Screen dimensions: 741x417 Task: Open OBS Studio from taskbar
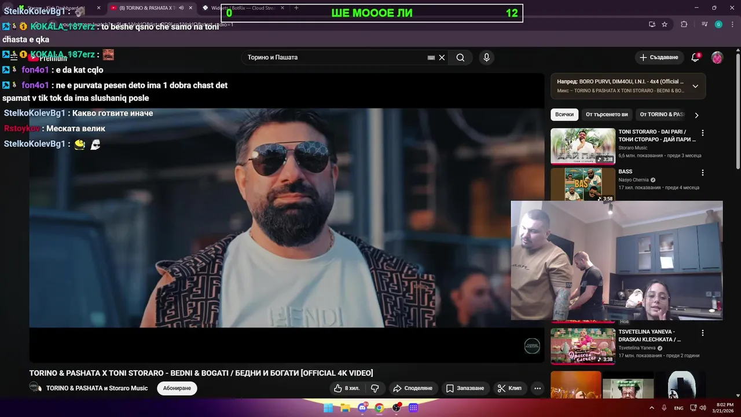click(397, 408)
